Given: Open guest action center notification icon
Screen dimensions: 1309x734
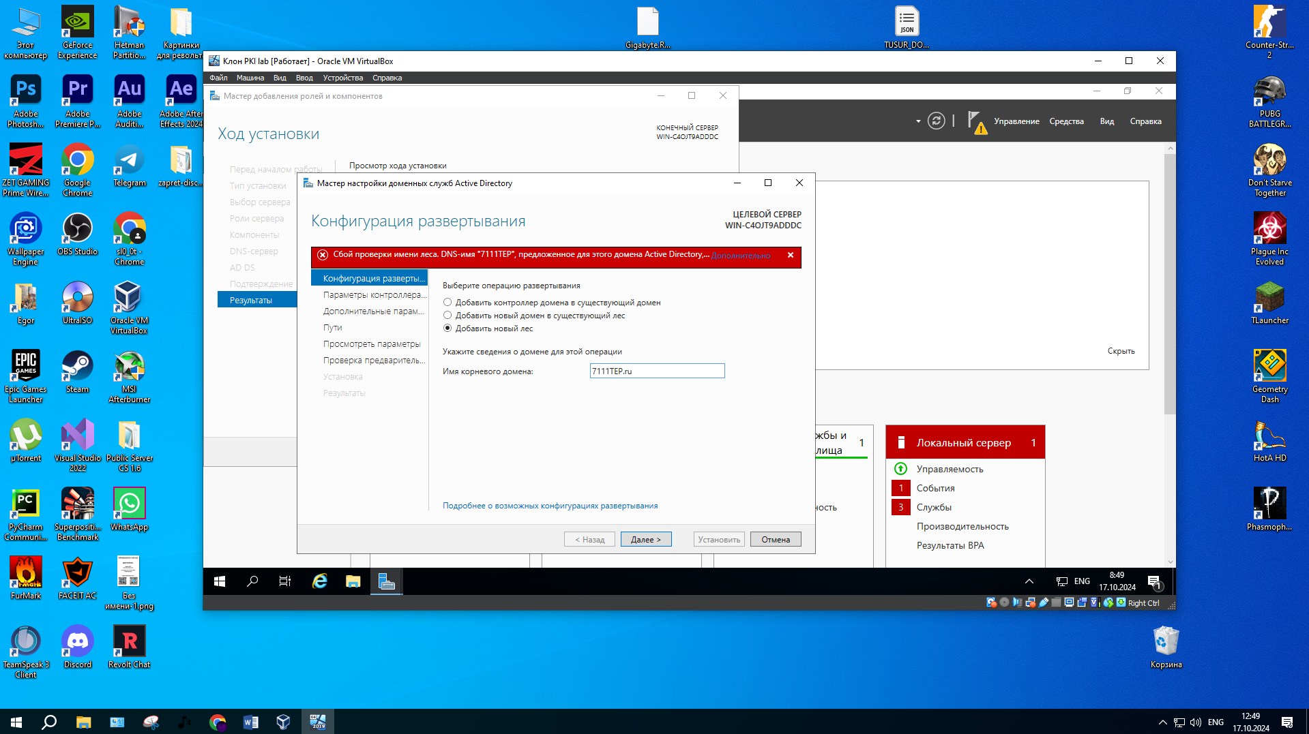Looking at the screenshot, I should pos(1154,582).
